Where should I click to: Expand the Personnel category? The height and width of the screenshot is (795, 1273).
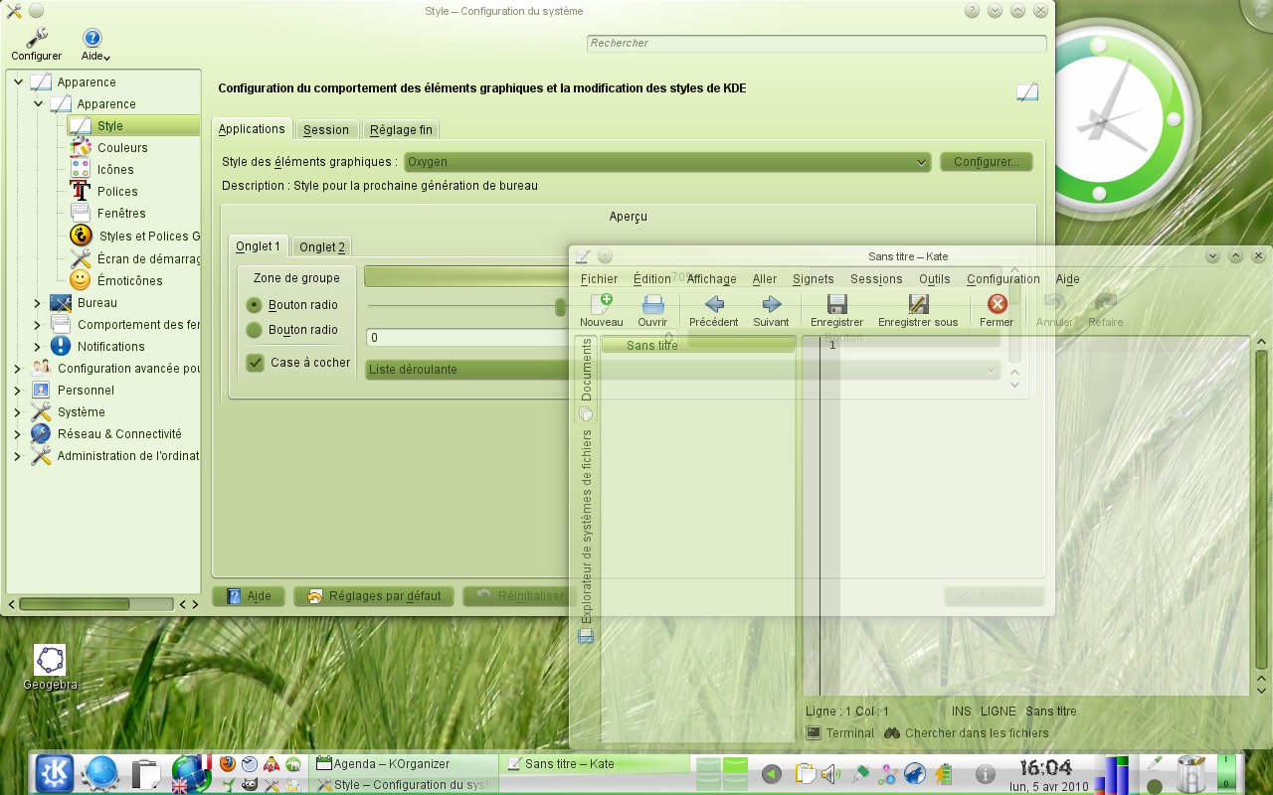tap(18, 391)
